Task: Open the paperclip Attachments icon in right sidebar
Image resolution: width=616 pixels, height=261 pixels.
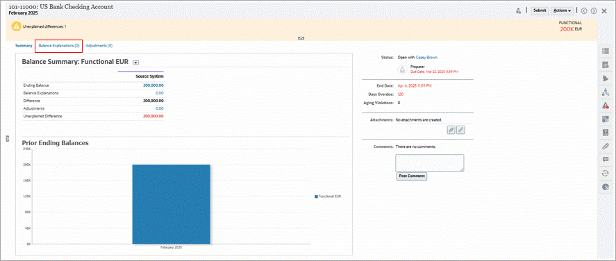Action: point(605,146)
